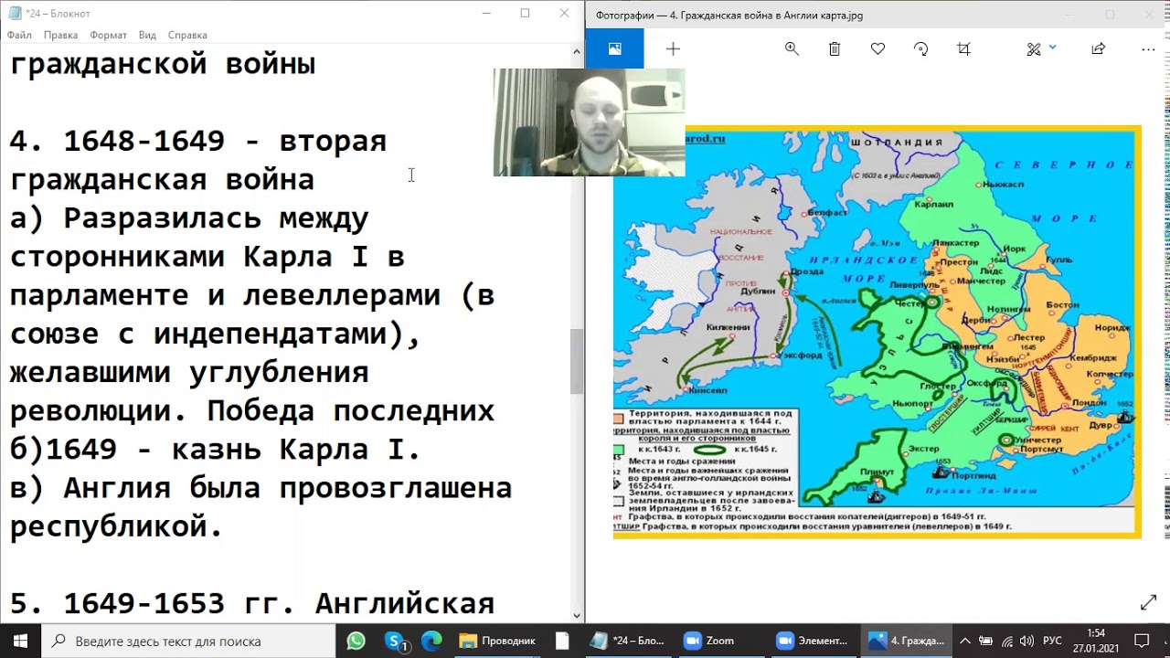Open the Вид menu in Notepad
The height and width of the screenshot is (658, 1170).
click(x=147, y=35)
